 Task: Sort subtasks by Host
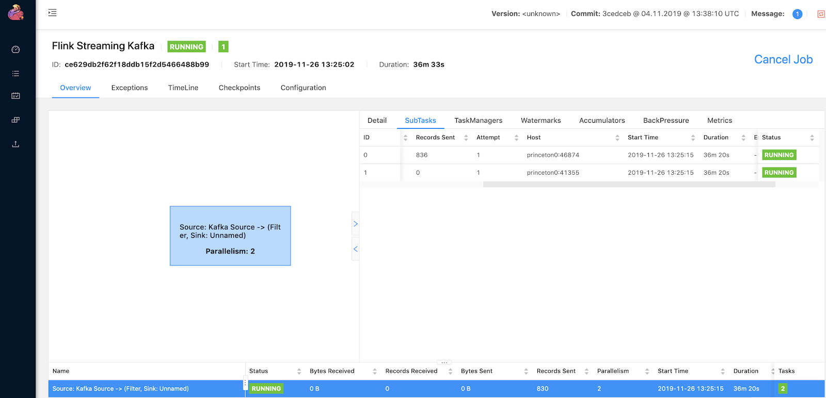[x=617, y=138]
